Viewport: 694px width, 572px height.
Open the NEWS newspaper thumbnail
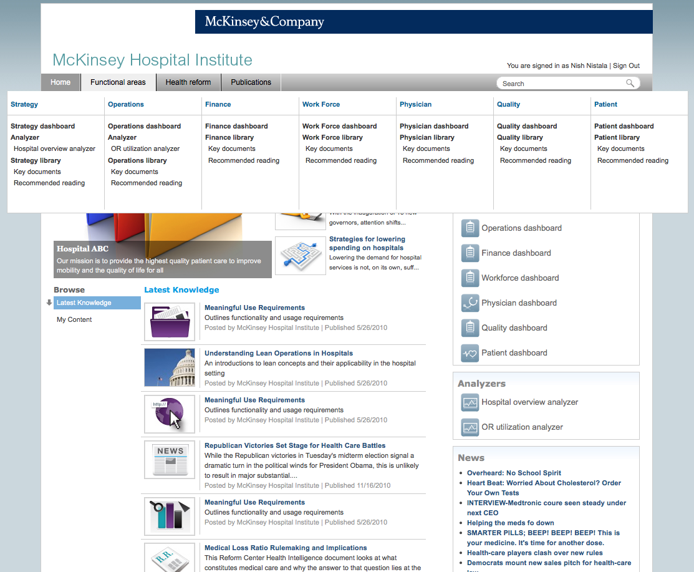(170, 460)
